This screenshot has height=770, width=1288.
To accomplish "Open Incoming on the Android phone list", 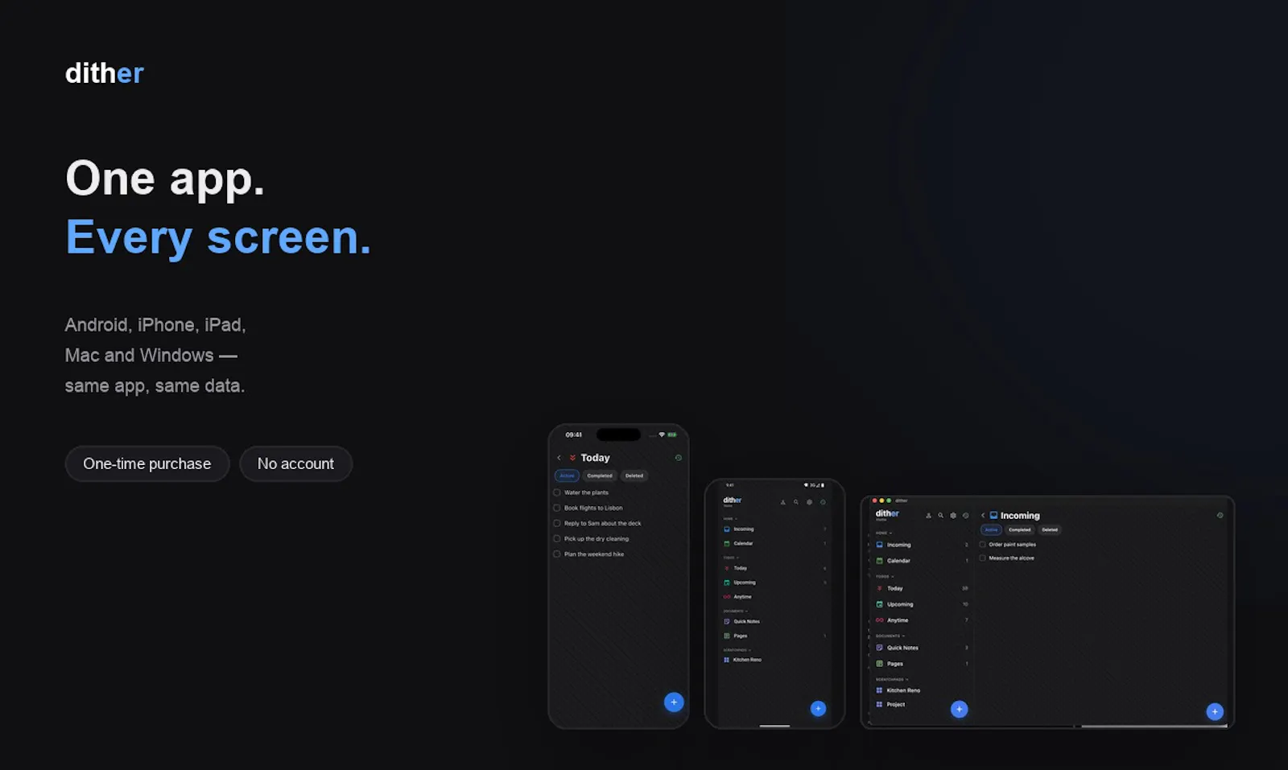I will [x=774, y=529].
